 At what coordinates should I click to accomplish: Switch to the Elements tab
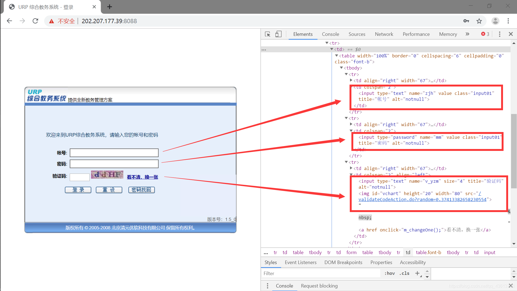point(303,34)
